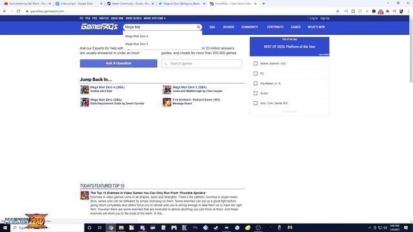Image resolution: width=413 pixels, height=232 pixels.
Task: Open Mega Man Zero 4 (GBA) link
Action: (108, 87)
